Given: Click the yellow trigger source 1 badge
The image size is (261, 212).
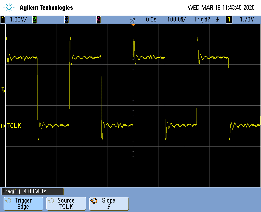Looking at the screenshot, I should click(229, 19).
